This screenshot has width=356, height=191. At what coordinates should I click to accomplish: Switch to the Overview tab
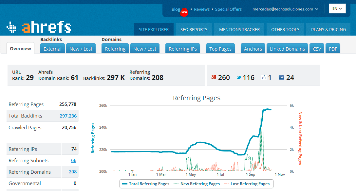[x=20, y=48]
